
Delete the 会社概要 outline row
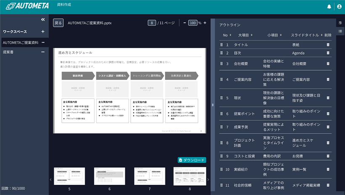[328, 64]
